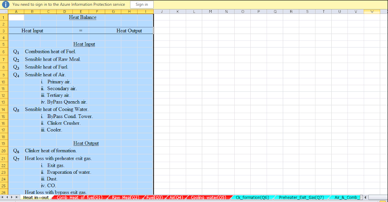Click the Azure Information Protection info icon

click(x=6, y=5)
